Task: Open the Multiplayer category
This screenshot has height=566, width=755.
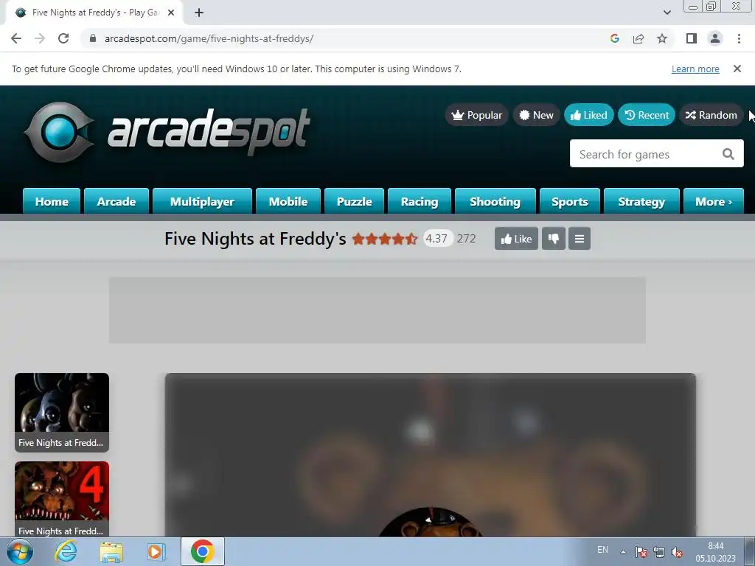Action: (x=202, y=201)
